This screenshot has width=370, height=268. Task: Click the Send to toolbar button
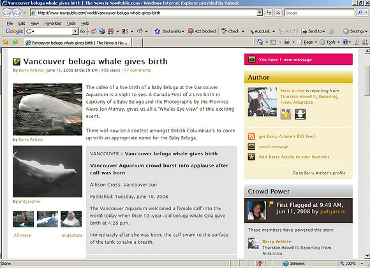(x=313, y=31)
